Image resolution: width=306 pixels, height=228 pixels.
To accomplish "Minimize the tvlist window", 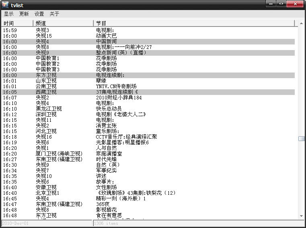I will coord(271,4).
